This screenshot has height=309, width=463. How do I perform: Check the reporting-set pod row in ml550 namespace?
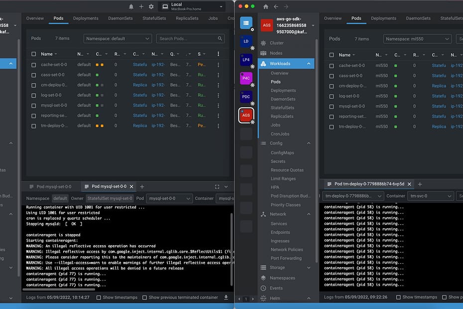click(332, 117)
